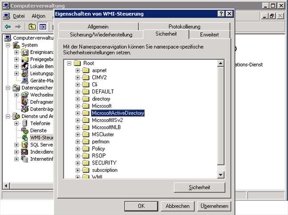
Task: Expand the MicrosoftIISv2 namespace
Action: tap(78, 120)
